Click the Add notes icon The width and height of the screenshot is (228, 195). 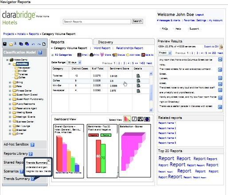[x=128, y=55]
